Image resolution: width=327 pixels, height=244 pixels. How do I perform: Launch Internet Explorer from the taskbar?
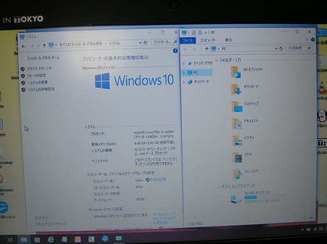click(x=50, y=240)
